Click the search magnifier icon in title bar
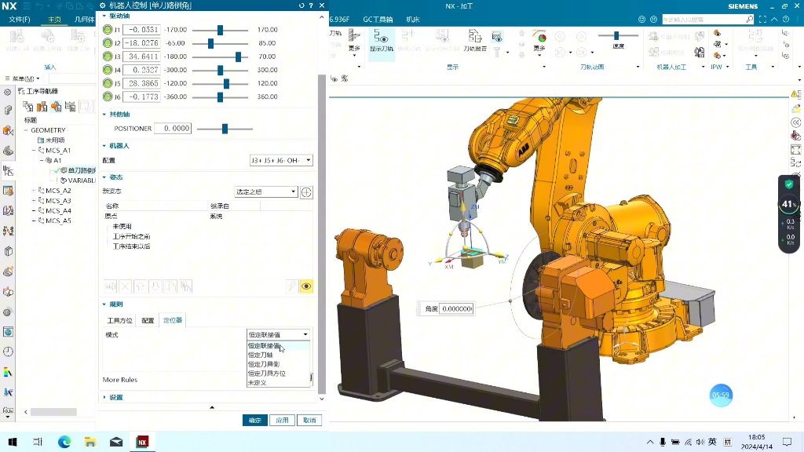 tap(749, 19)
